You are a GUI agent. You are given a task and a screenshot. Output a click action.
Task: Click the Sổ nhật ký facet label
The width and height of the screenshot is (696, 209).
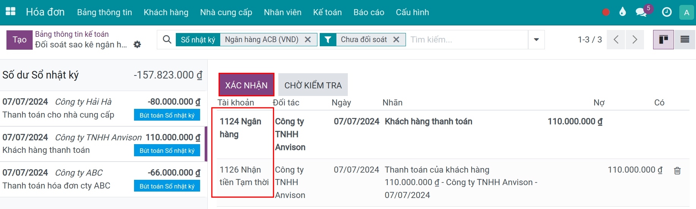(198, 39)
